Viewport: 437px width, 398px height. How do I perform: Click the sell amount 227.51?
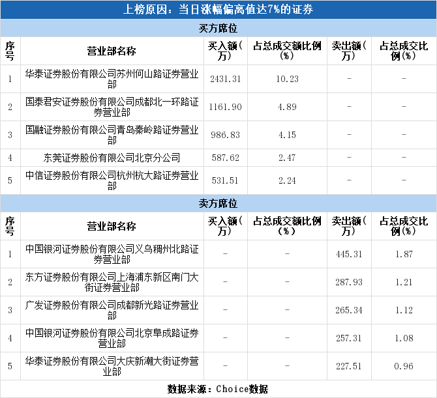pyautogui.click(x=349, y=366)
